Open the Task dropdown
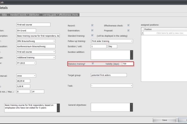187x124 pixels. 132,86
